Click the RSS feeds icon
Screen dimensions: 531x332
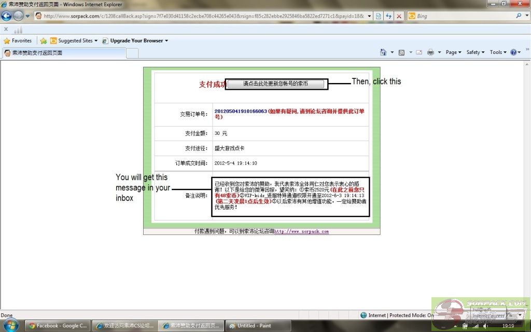[401, 52]
